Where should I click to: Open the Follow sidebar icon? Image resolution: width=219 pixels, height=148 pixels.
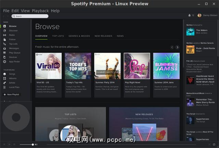(4, 39)
